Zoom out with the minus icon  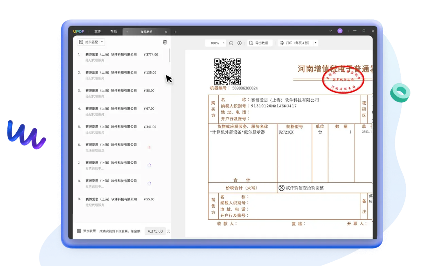(x=231, y=43)
